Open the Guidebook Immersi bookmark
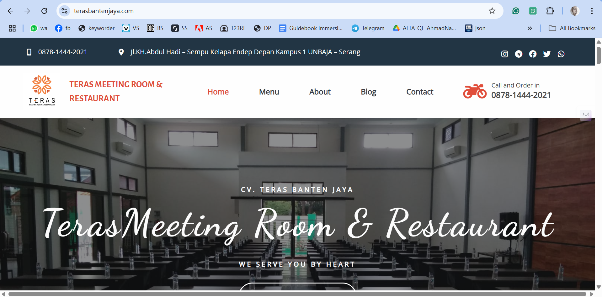Viewport: 602px width, 297px height. (x=311, y=28)
